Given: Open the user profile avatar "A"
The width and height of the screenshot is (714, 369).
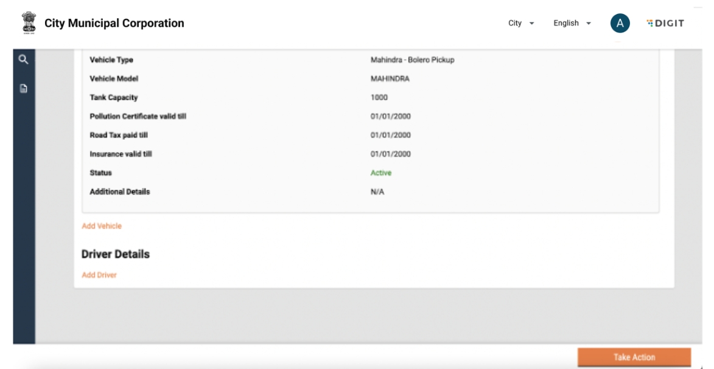Looking at the screenshot, I should pos(620,23).
